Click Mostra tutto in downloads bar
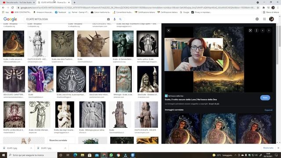Screen dimensions: 281x158 pos(268,148)
